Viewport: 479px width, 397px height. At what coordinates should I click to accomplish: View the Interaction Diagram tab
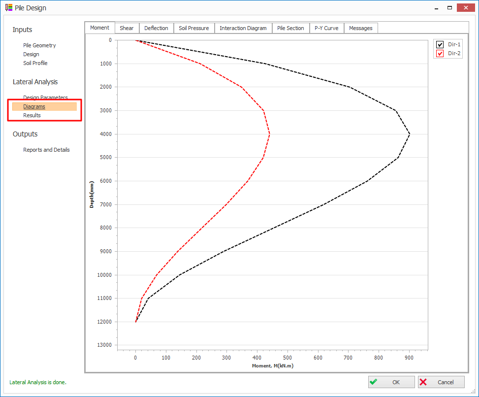click(x=243, y=28)
